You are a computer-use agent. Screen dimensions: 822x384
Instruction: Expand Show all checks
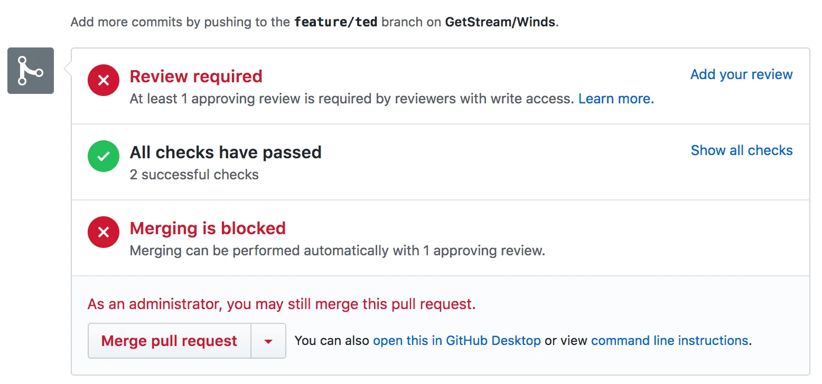pos(741,150)
